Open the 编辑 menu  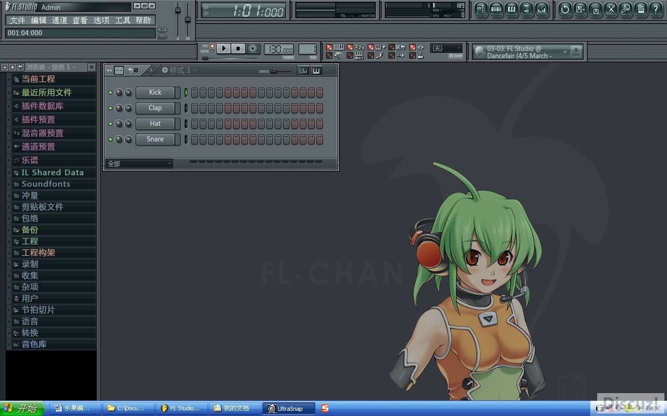(x=39, y=20)
